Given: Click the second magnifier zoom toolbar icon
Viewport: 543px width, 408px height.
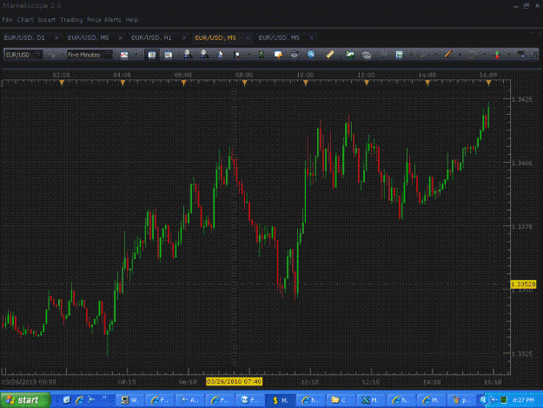Looking at the screenshot, I should (204, 55).
